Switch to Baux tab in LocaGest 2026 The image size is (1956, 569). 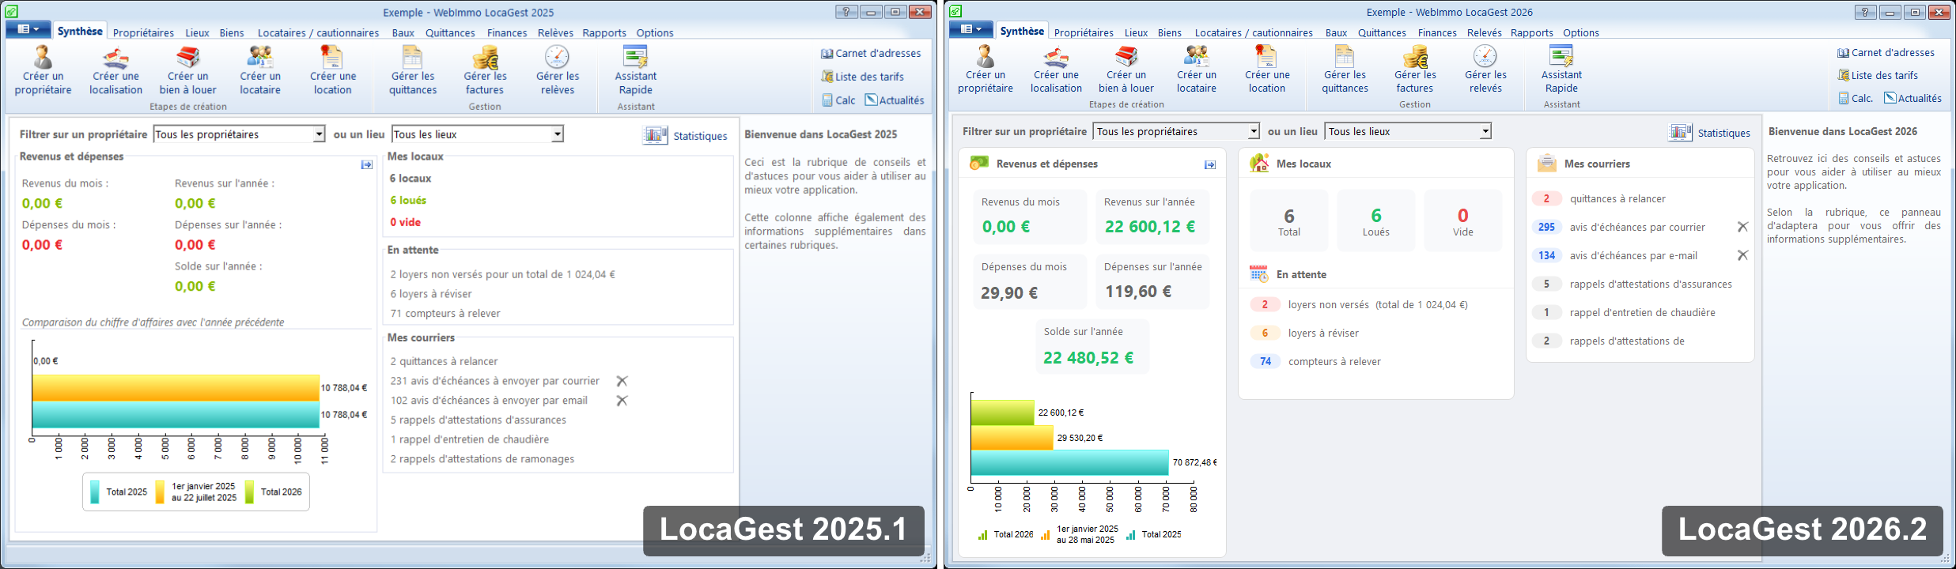[1336, 32]
